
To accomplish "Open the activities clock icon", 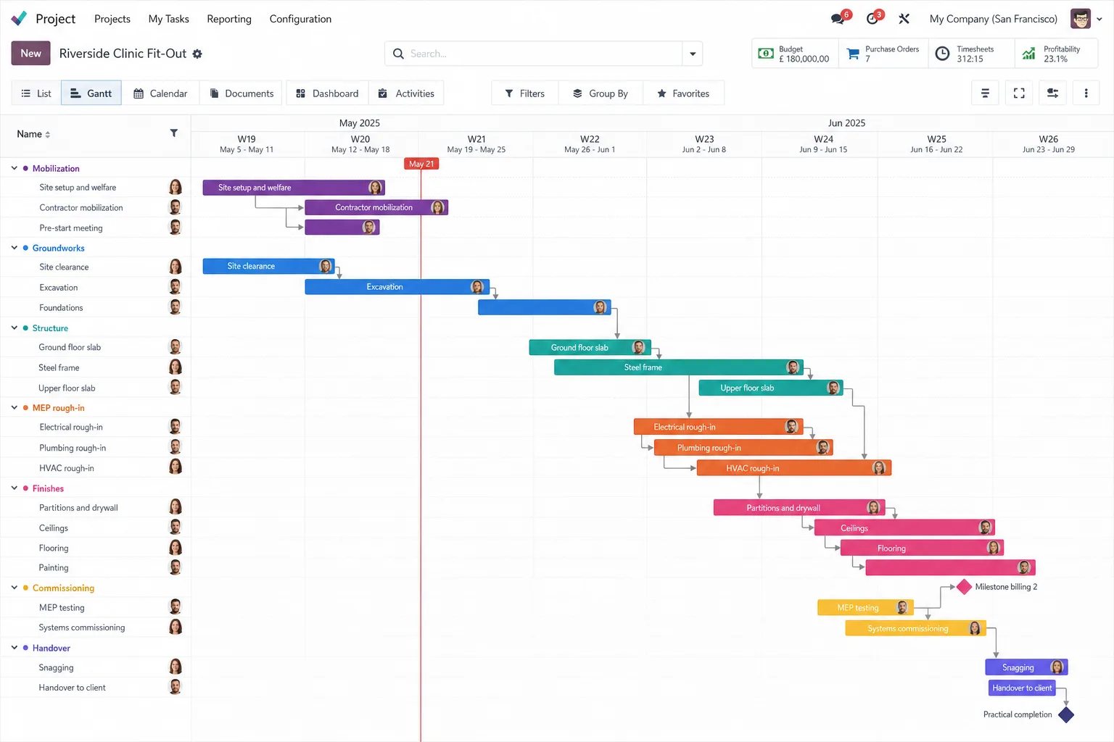I will pos(872,19).
